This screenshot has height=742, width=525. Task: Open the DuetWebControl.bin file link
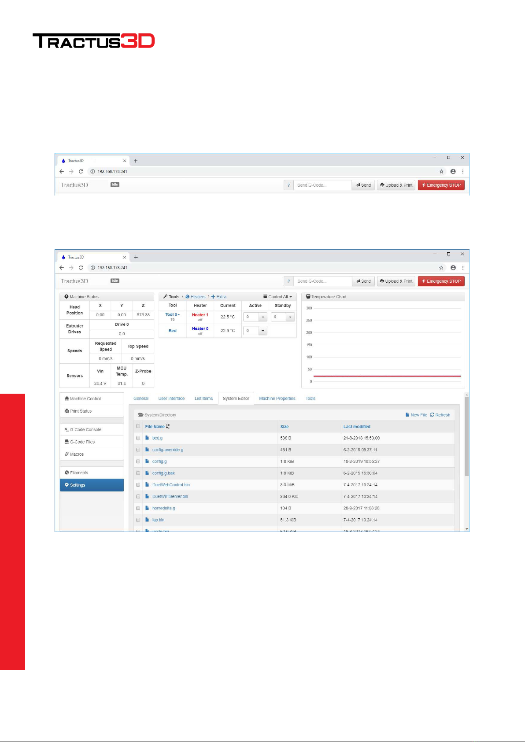click(x=171, y=484)
